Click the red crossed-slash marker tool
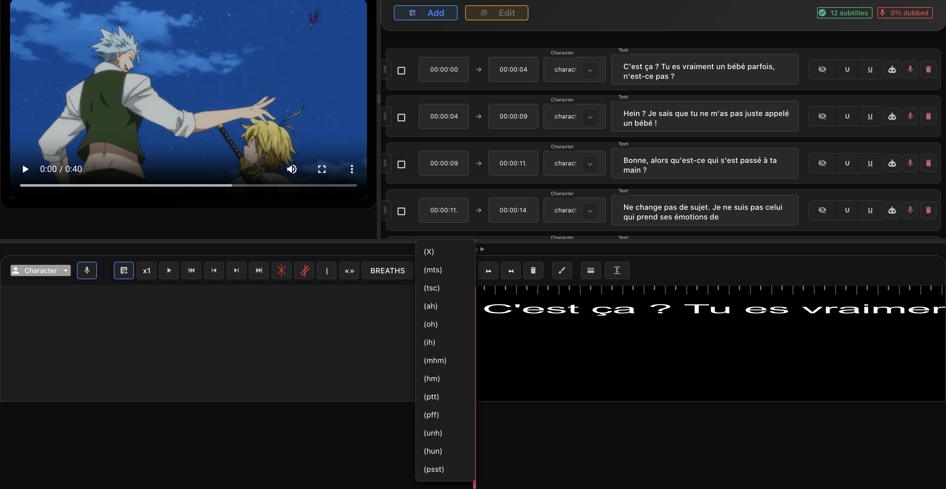Image resolution: width=946 pixels, height=489 pixels. tap(304, 270)
